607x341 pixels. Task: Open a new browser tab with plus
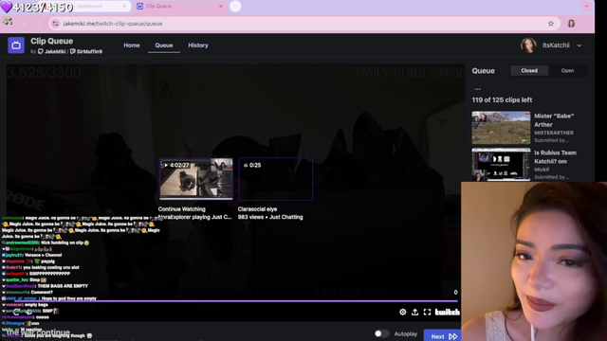point(235,7)
